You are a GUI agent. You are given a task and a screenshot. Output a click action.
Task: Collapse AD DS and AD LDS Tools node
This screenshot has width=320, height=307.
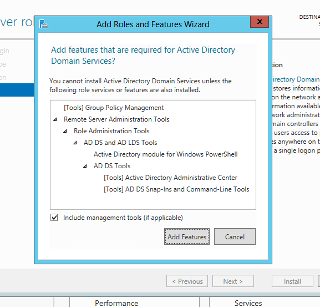(75, 143)
